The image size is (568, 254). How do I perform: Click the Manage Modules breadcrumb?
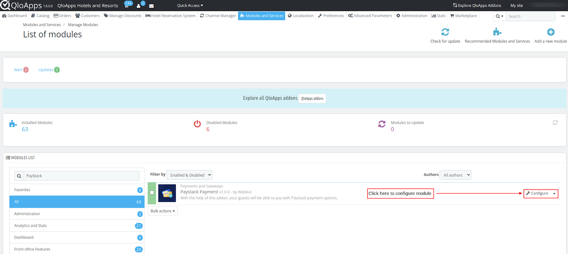point(83,25)
